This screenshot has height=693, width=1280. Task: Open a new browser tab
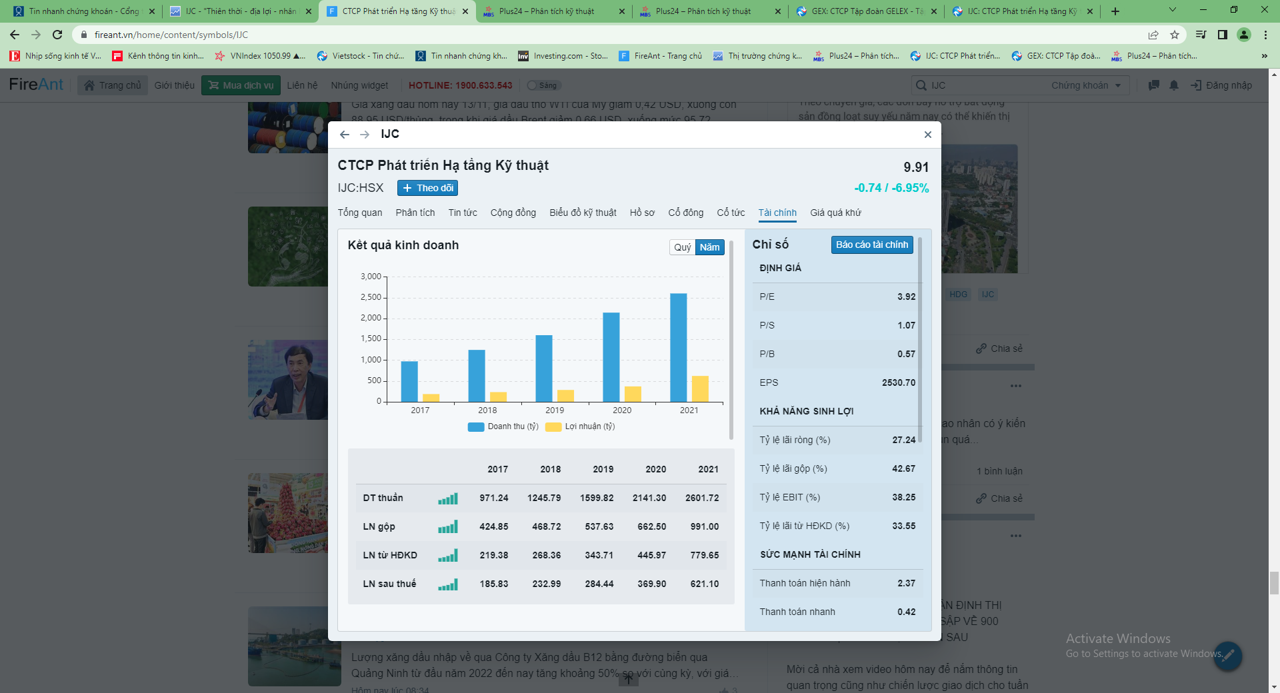click(x=1115, y=11)
